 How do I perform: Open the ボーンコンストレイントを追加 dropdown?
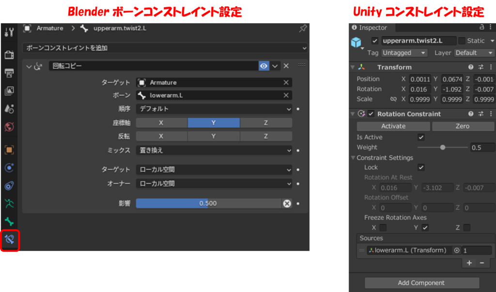pyautogui.click(x=165, y=48)
